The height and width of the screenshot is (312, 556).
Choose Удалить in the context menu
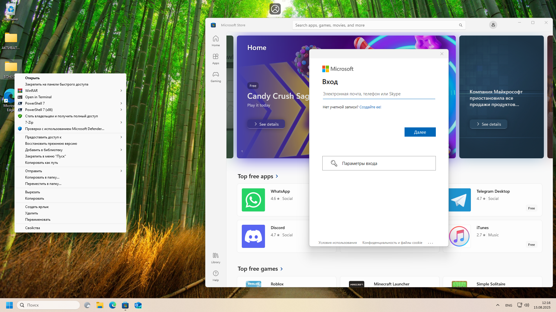click(70, 213)
